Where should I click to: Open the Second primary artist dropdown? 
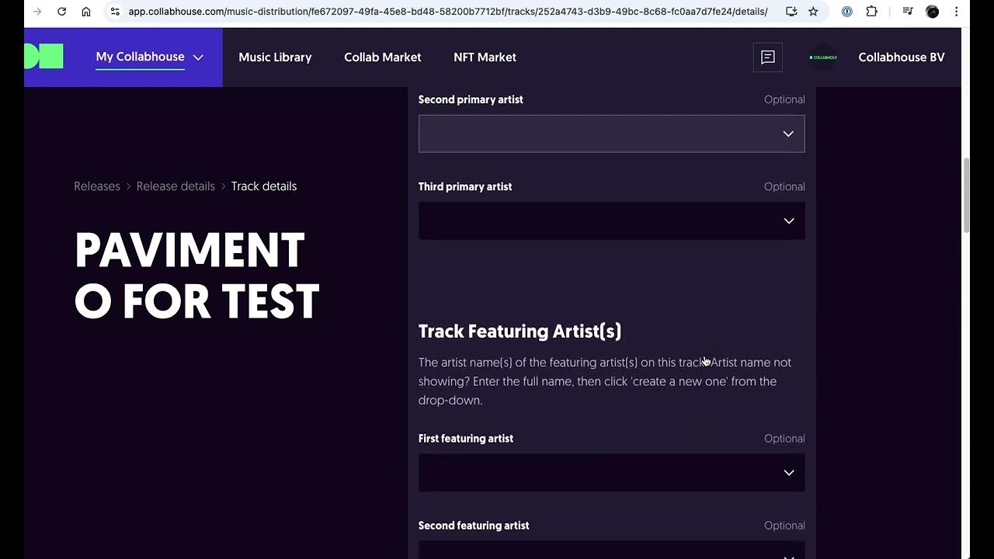(611, 134)
